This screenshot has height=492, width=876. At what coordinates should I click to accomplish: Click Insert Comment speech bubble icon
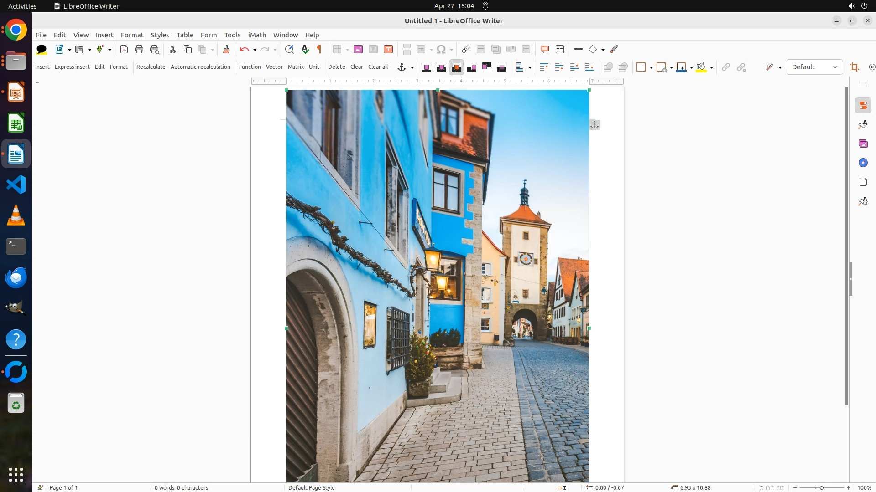pos(544,49)
